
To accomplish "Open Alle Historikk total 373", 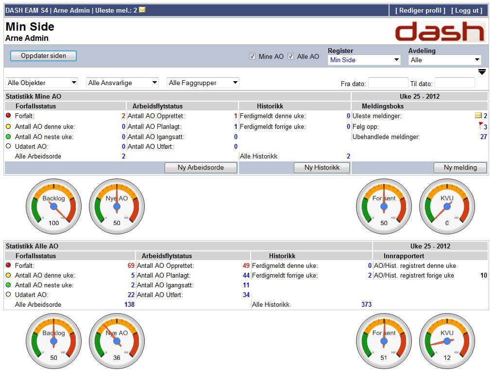I will pos(366,304).
